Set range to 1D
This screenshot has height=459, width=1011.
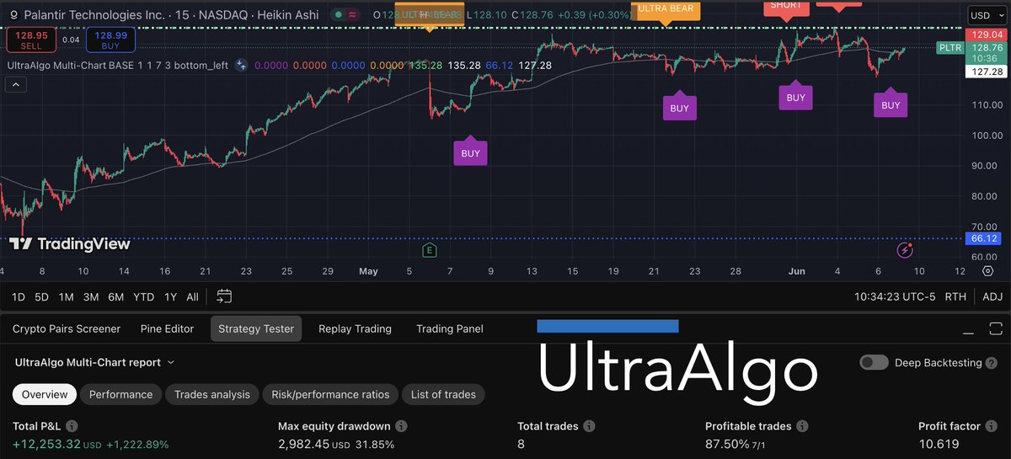click(17, 296)
